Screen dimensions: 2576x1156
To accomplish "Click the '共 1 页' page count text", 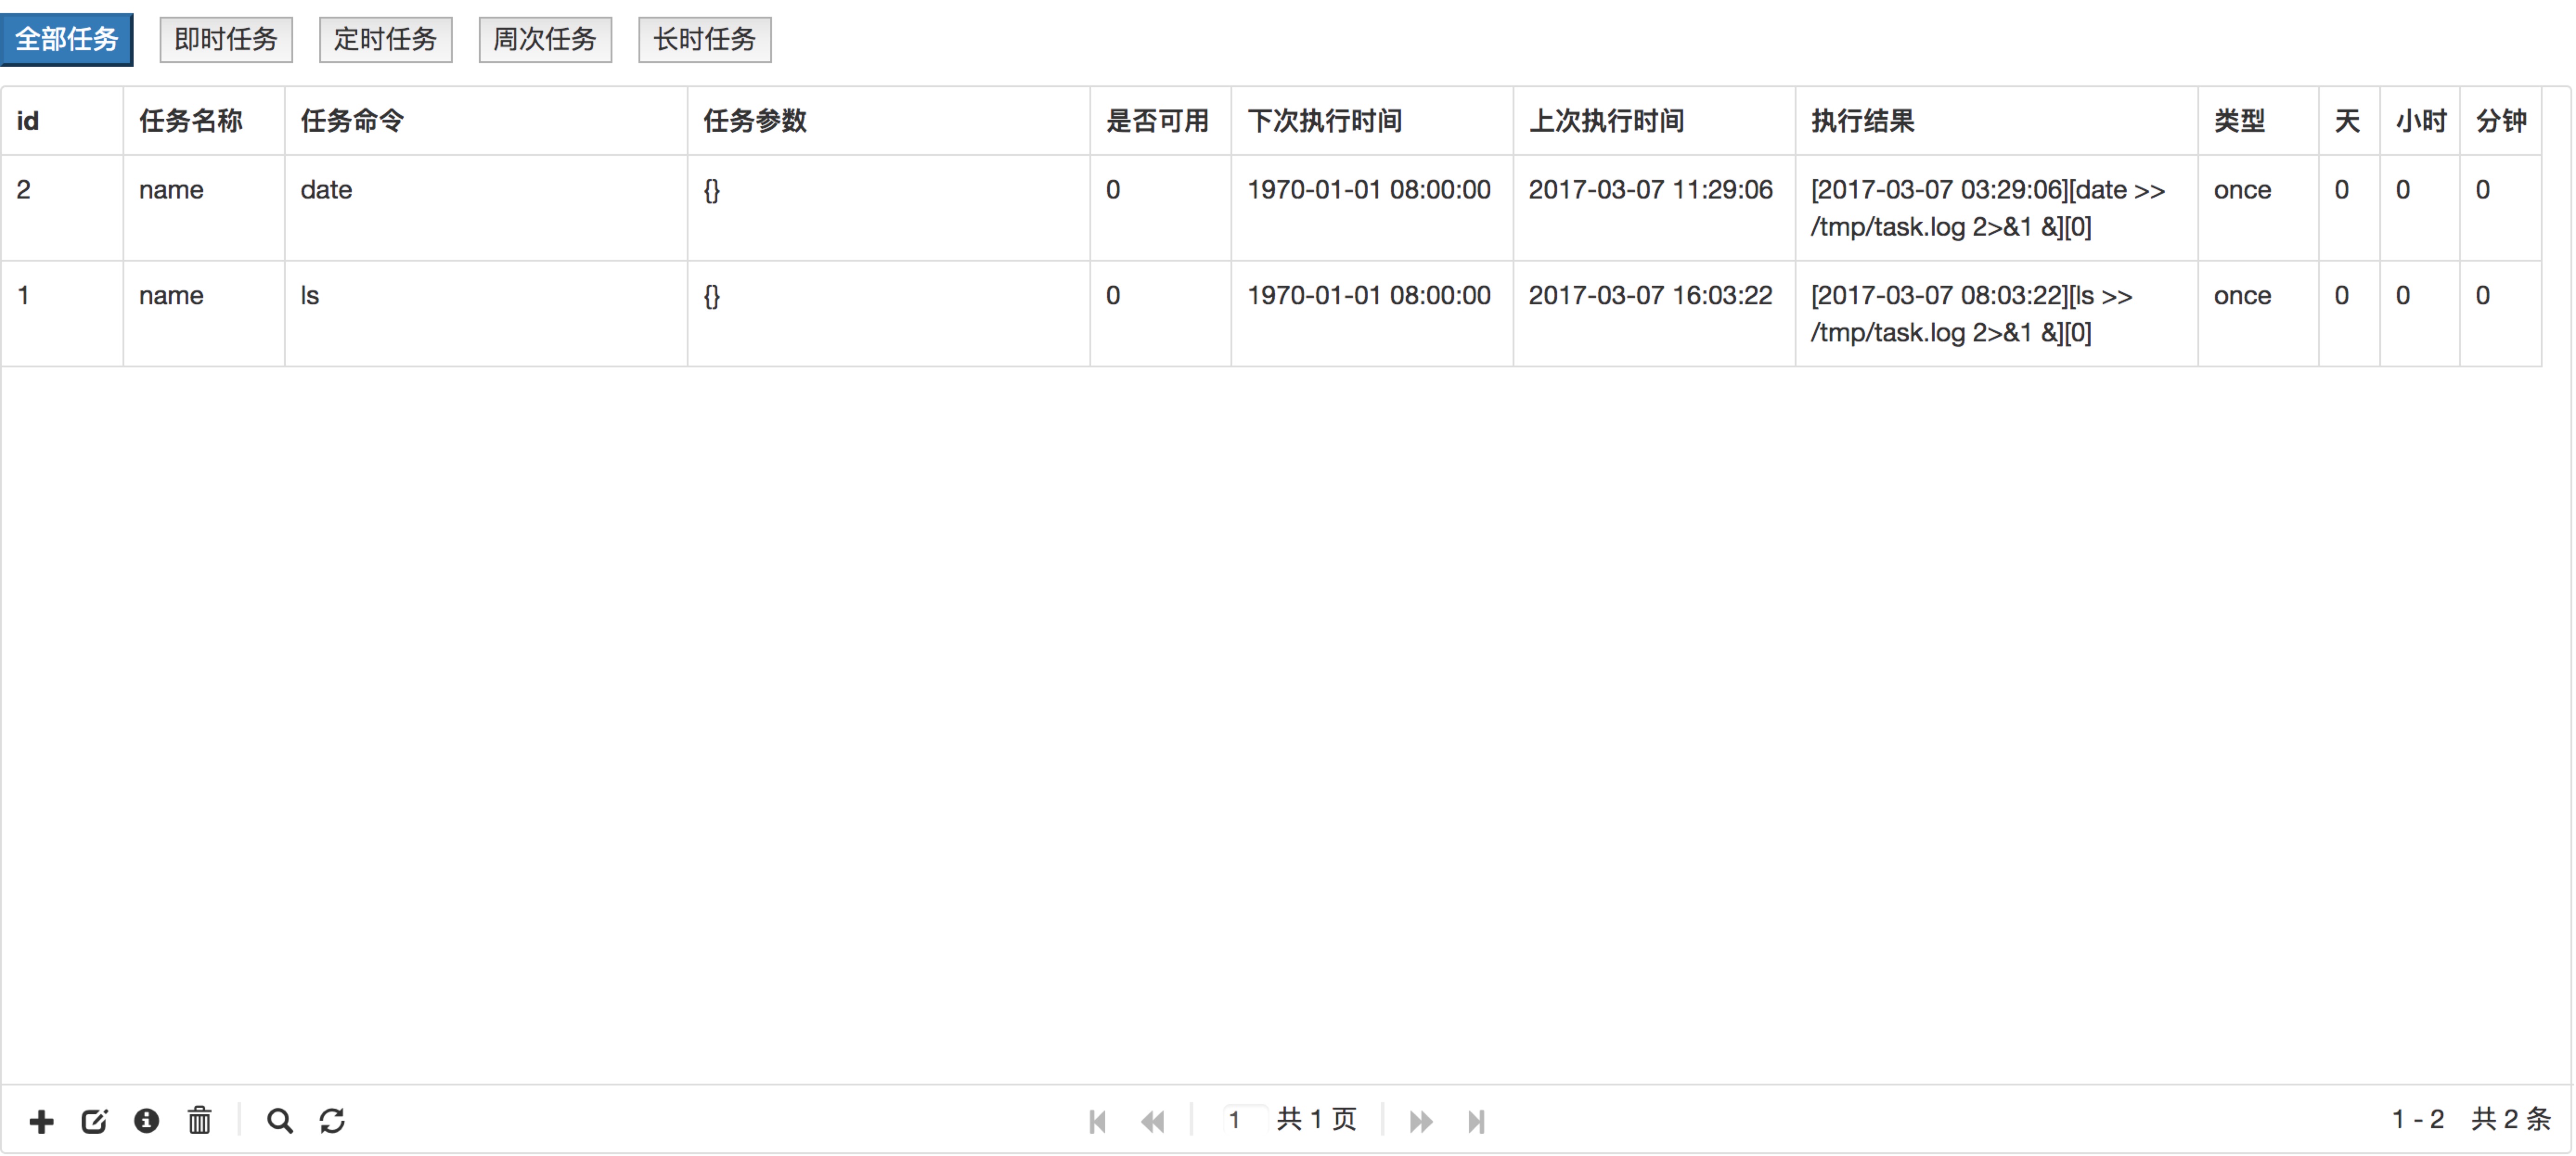I will coord(1317,1119).
